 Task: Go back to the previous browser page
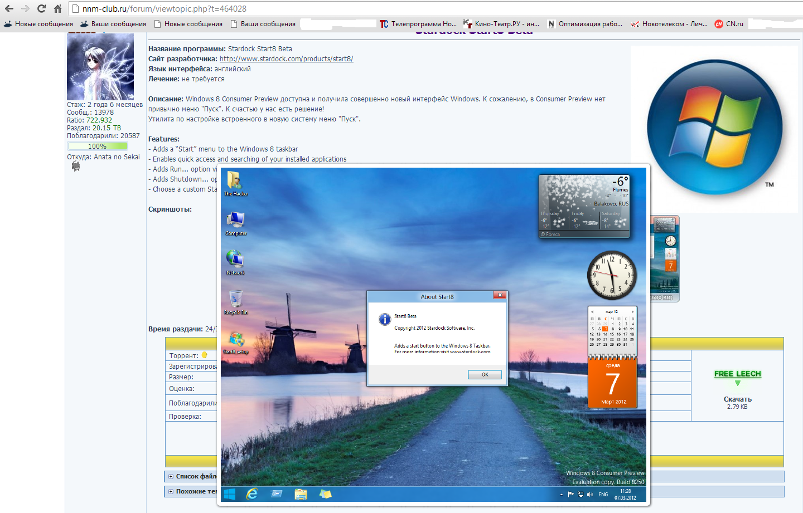9,8
